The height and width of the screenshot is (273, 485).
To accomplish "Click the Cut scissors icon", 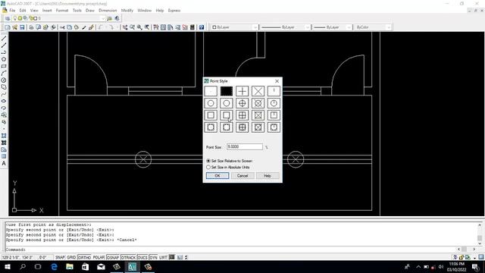I will click(62, 27).
